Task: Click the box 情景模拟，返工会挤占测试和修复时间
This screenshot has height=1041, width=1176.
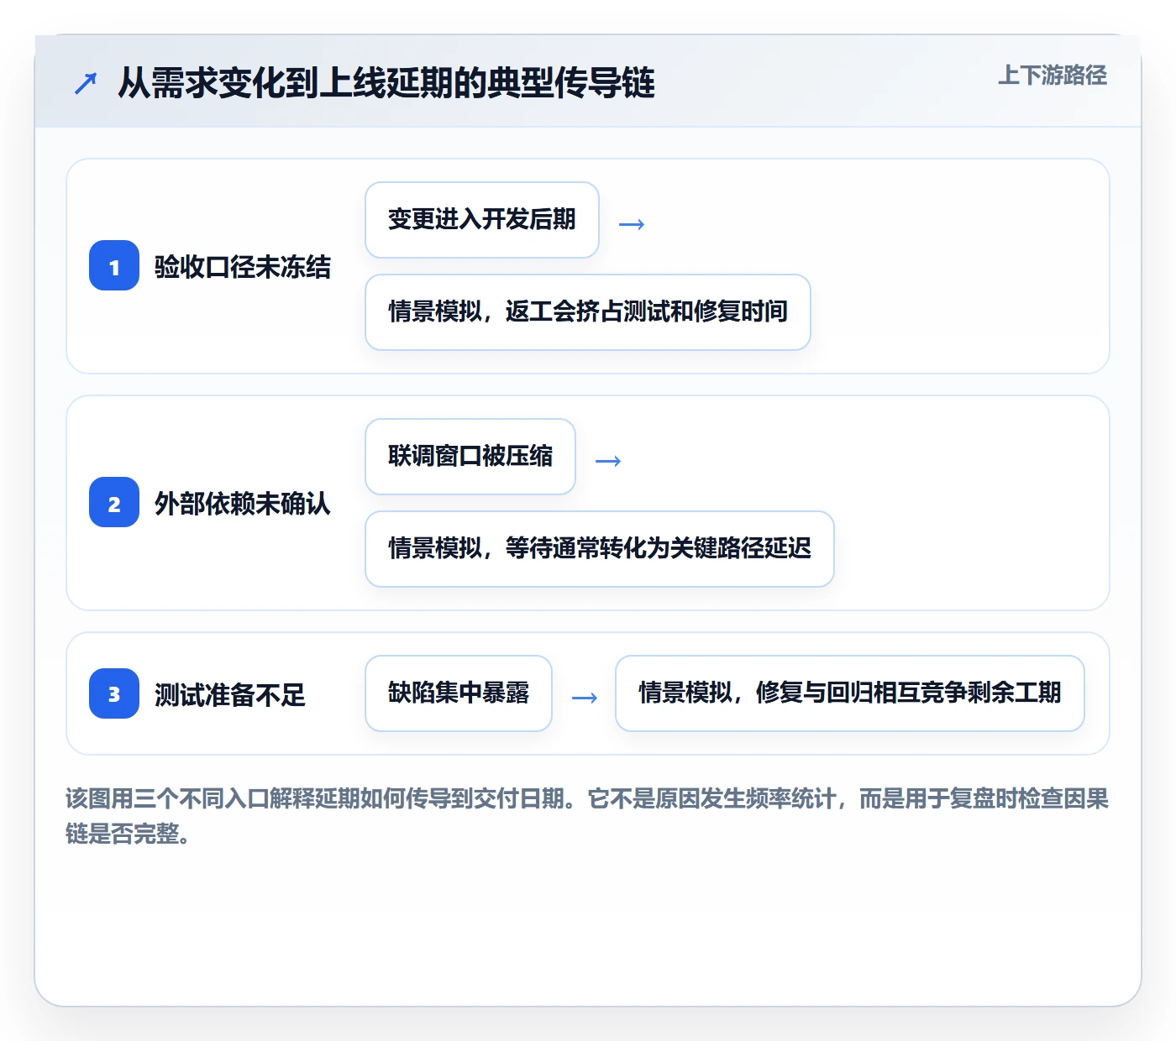Action: point(588,312)
